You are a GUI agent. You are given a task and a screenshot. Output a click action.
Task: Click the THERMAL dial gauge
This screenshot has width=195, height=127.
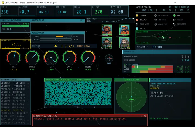[x=88, y=58]
